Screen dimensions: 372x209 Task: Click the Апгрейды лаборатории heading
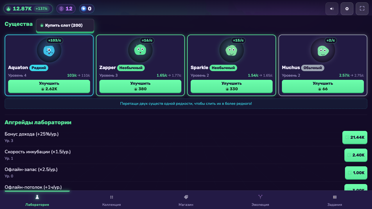tap(38, 122)
